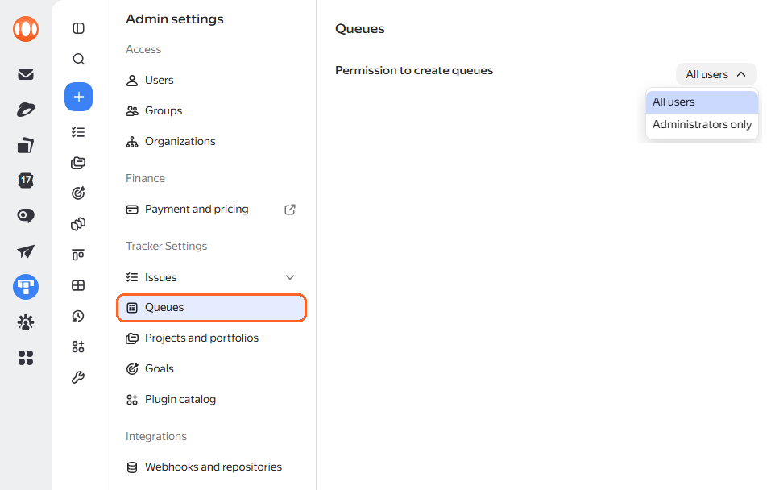Select Administrators only option
The image size is (775, 490).
click(x=702, y=125)
